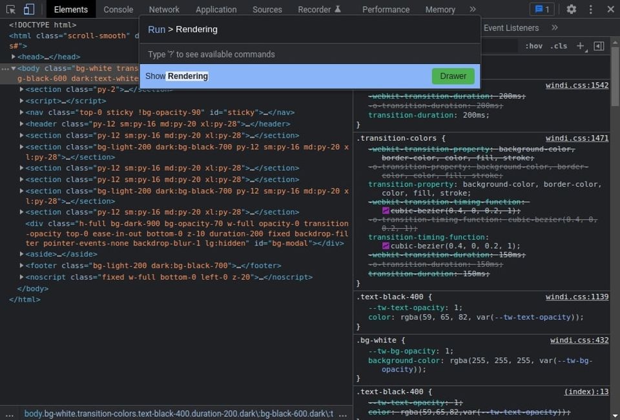Open the Network tab
Image resolution: width=620 pixels, height=420 pixels.
[x=164, y=10]
